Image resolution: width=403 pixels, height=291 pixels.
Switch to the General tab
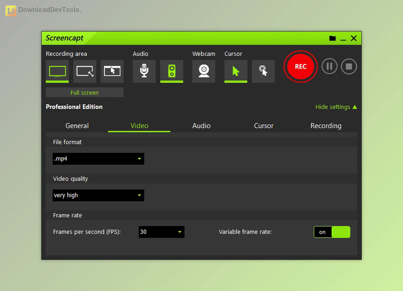click(77, 126)
